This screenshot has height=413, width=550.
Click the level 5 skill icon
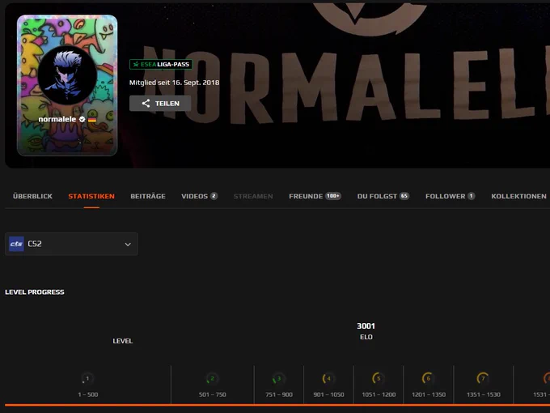click(379, 379)
